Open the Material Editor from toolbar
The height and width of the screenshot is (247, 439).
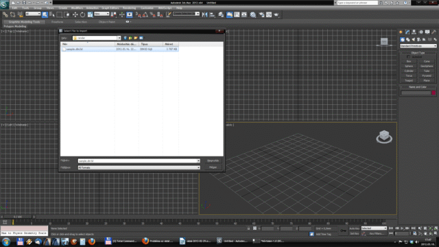coord(253,14)
